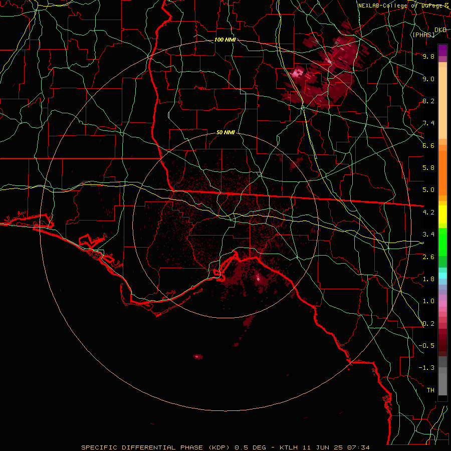Click the TH threshold label on the scale

(430, 390)
